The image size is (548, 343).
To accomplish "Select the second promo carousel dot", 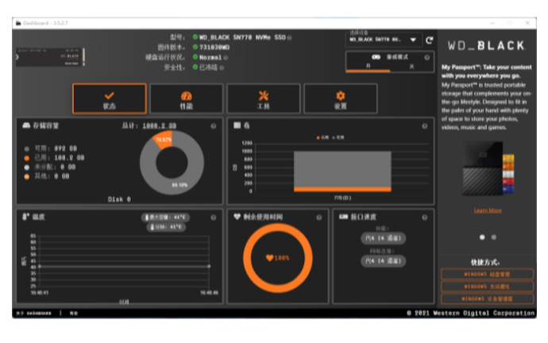I will tap(494, 237).
